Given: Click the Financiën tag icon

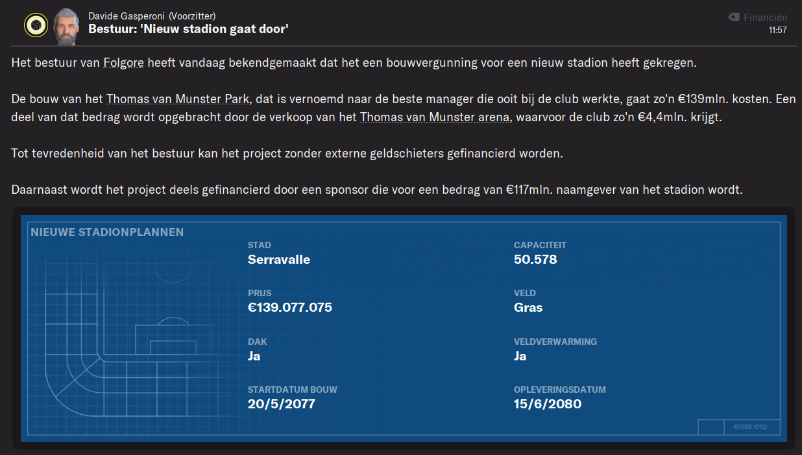Looking at the screenshot, I should 734,17.
